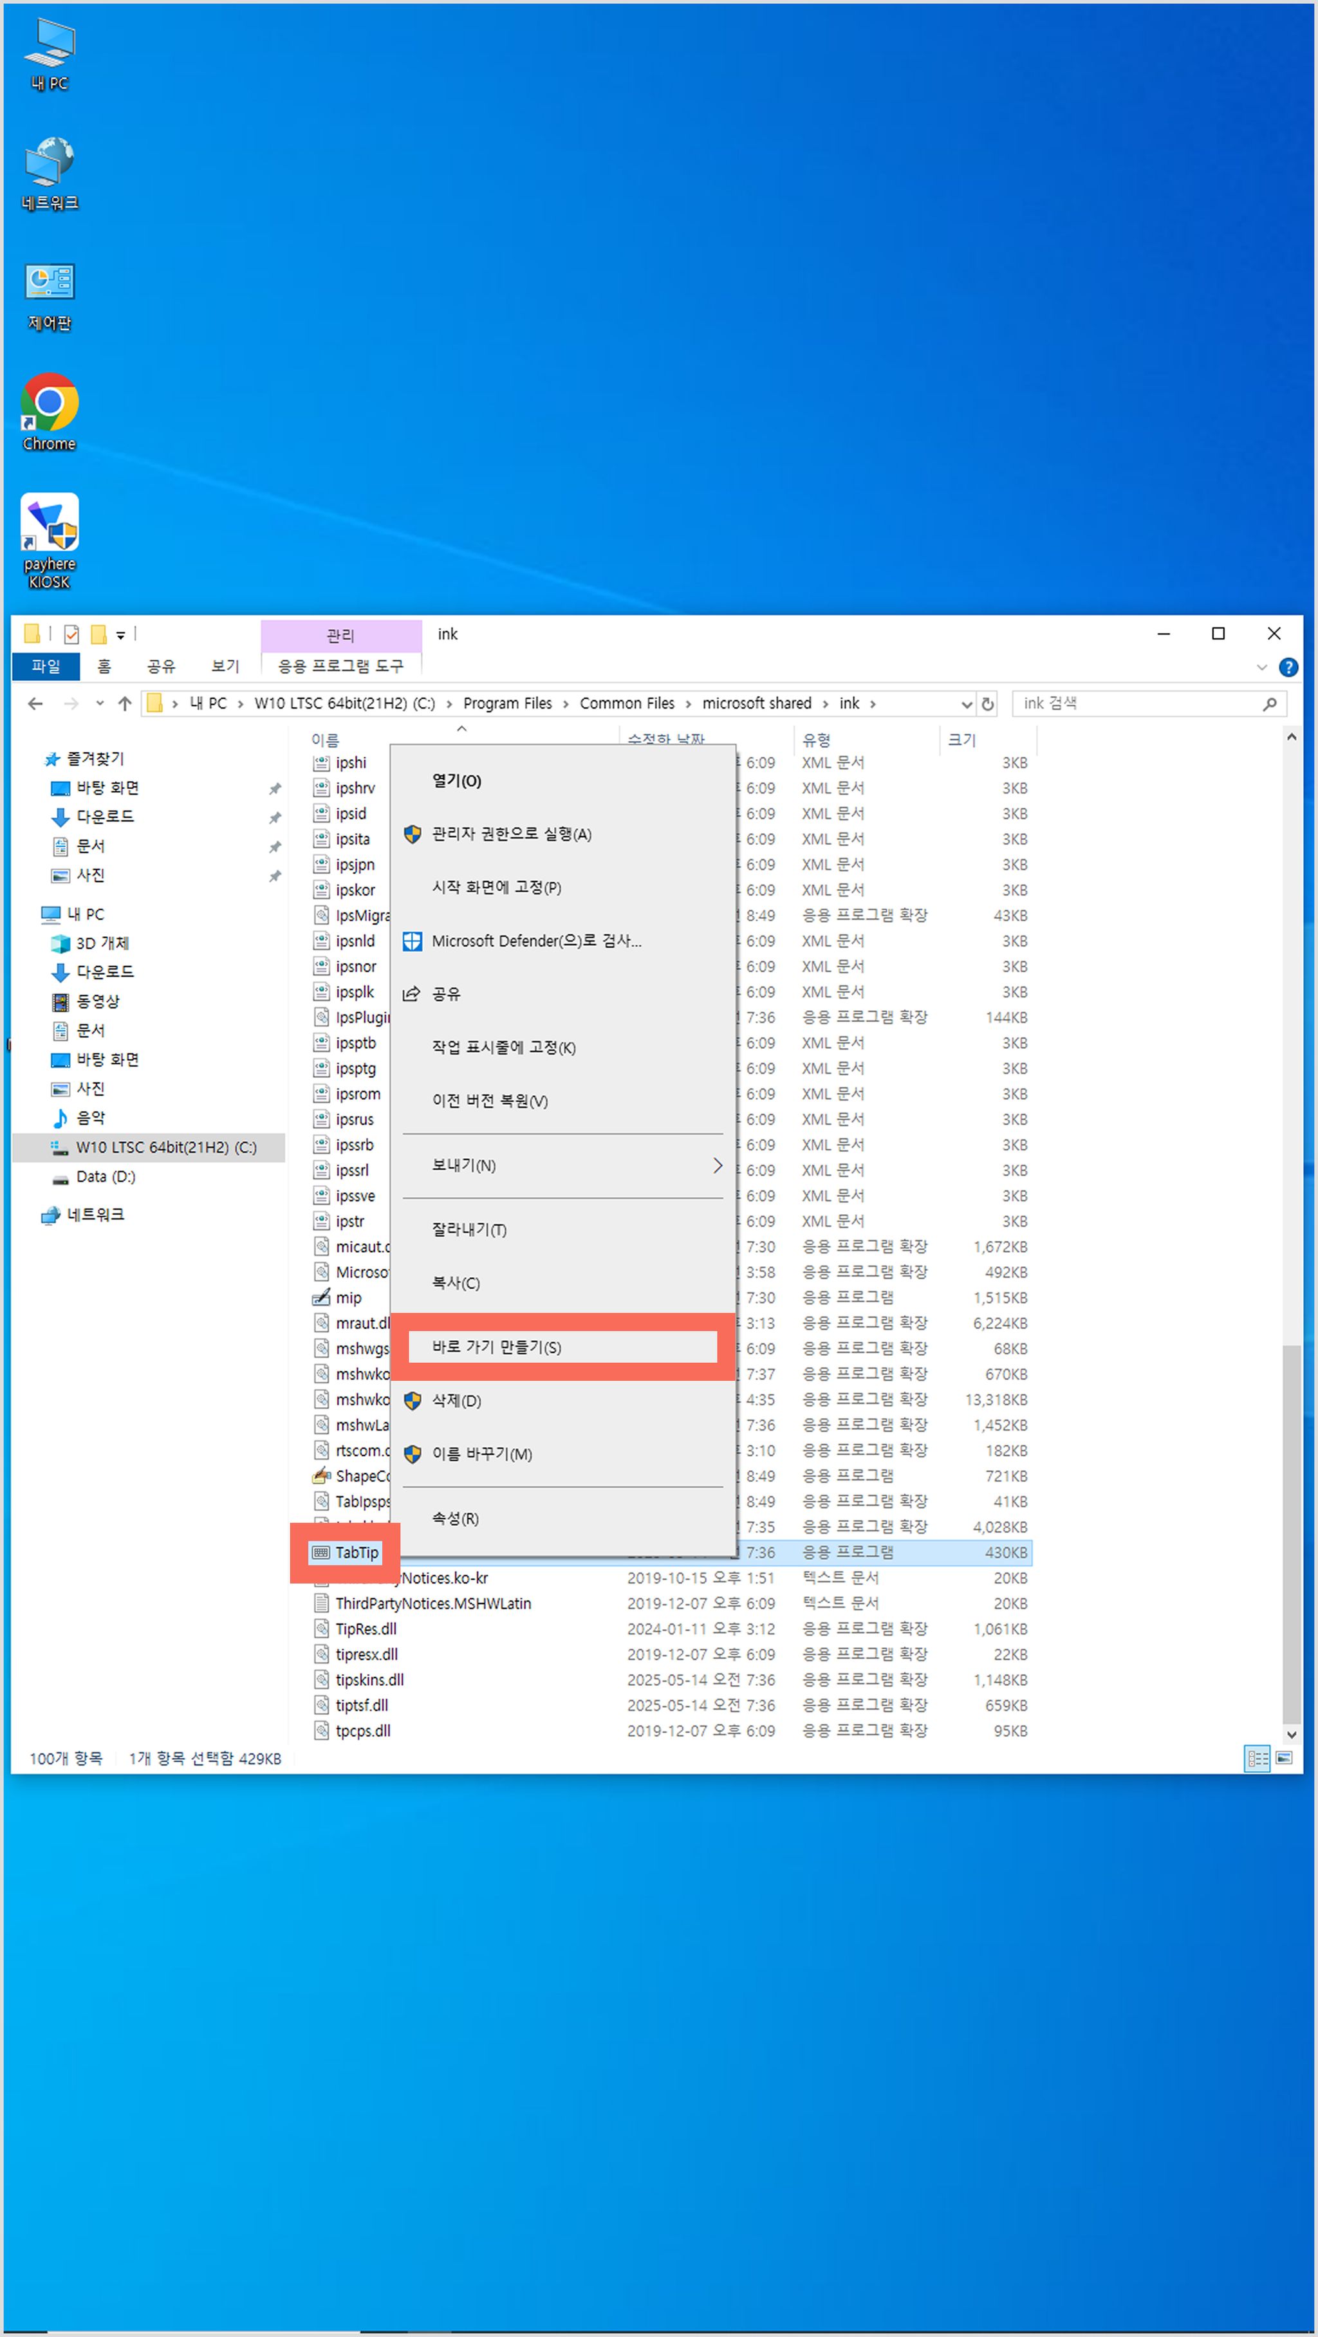1318x2337 pixels.
Task: Expand breadcrumb arrow after ink
Action: pos(873,703)
